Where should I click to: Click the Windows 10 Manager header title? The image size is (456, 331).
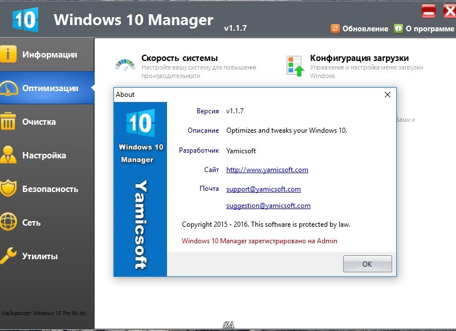pos(133,20)
